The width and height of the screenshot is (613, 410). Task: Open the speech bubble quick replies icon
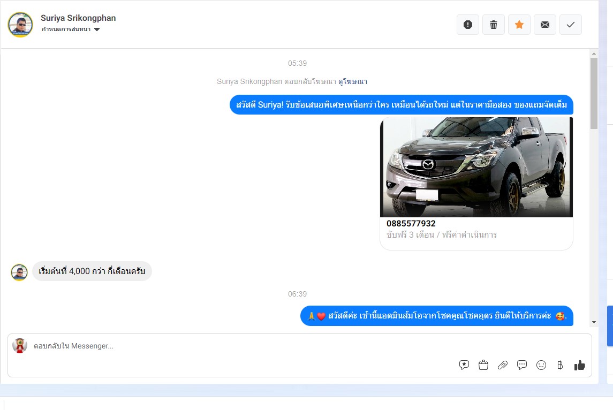pyautogui.click(x=522, y=365)
